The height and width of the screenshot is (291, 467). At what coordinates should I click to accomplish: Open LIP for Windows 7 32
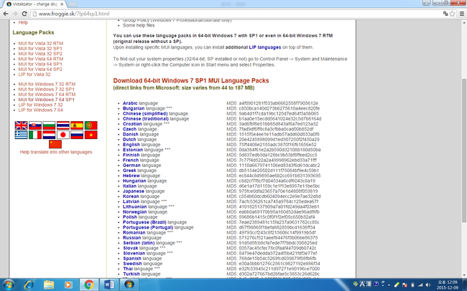pyautogui.click(x=40, y=105)
